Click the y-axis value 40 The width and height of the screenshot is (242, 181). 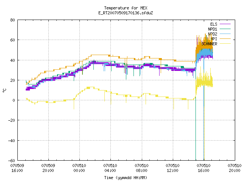[x=13, y=60]
